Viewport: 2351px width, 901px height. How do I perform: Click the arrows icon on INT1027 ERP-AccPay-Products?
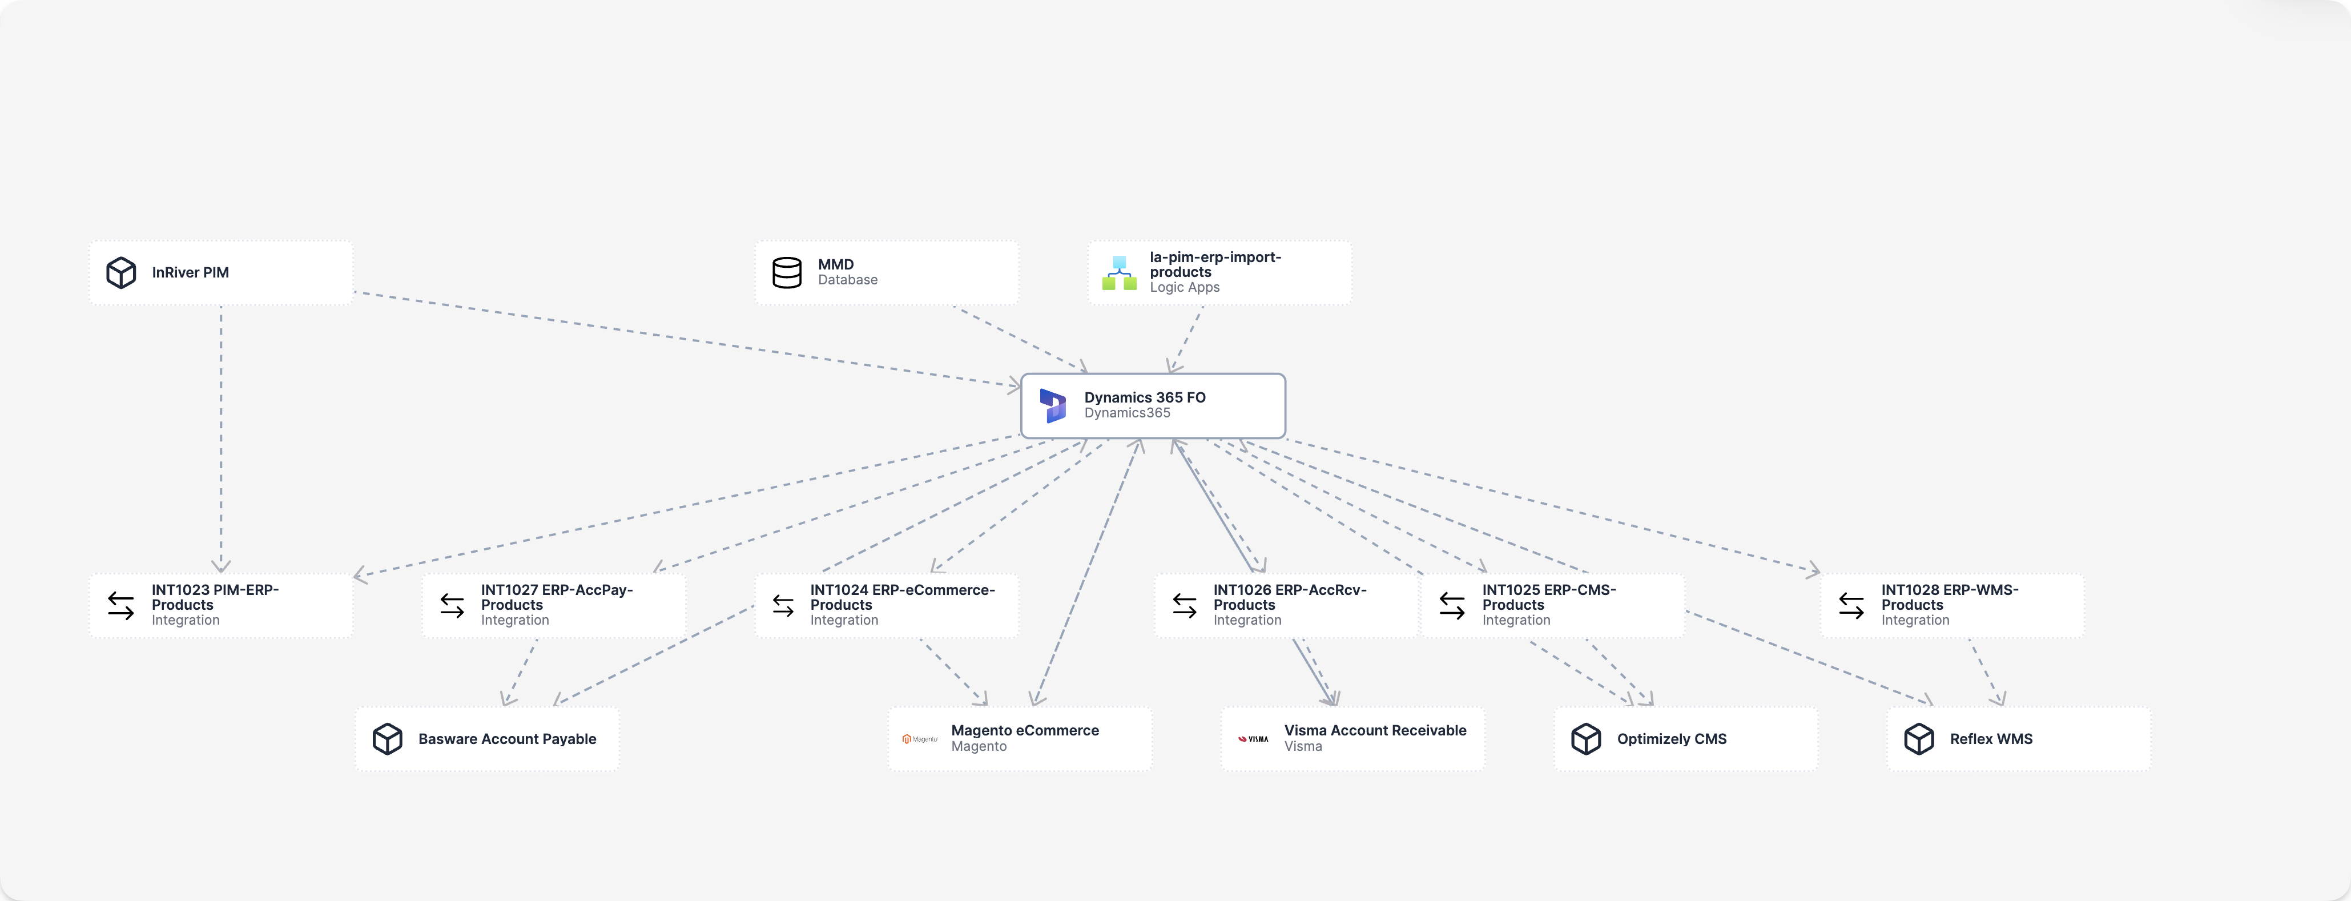pos(452,604)
